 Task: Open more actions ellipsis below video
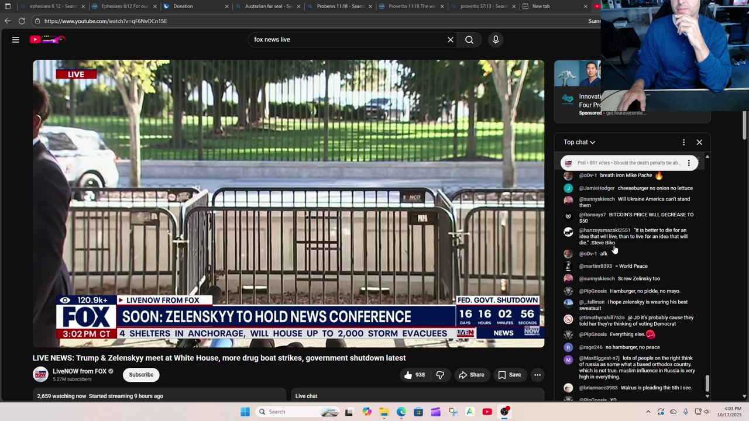pyautogui.click(x=537, y=375)
